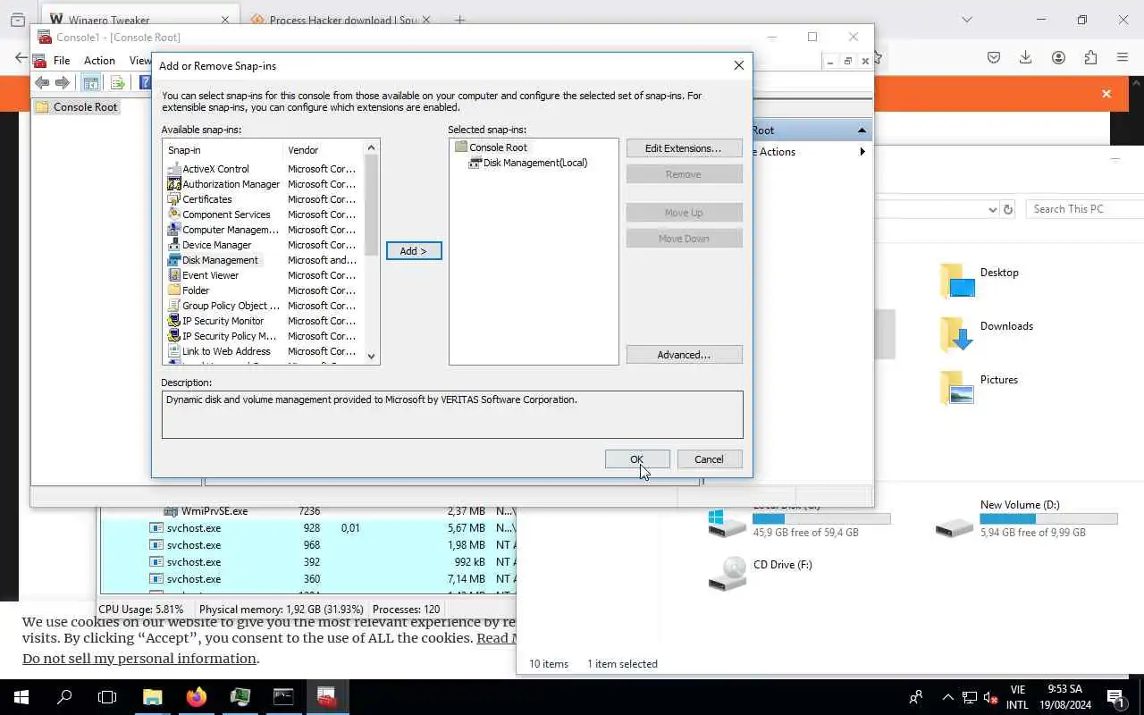Collapse Console Root actions pane header

pos(862,130)
